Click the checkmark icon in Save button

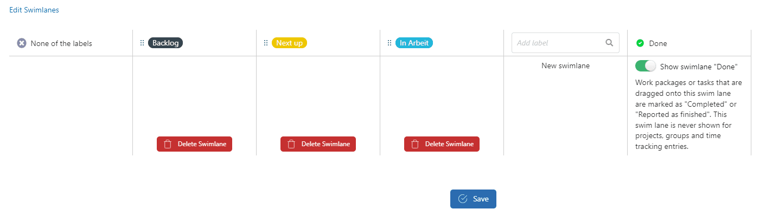click(x=463, y=199)
